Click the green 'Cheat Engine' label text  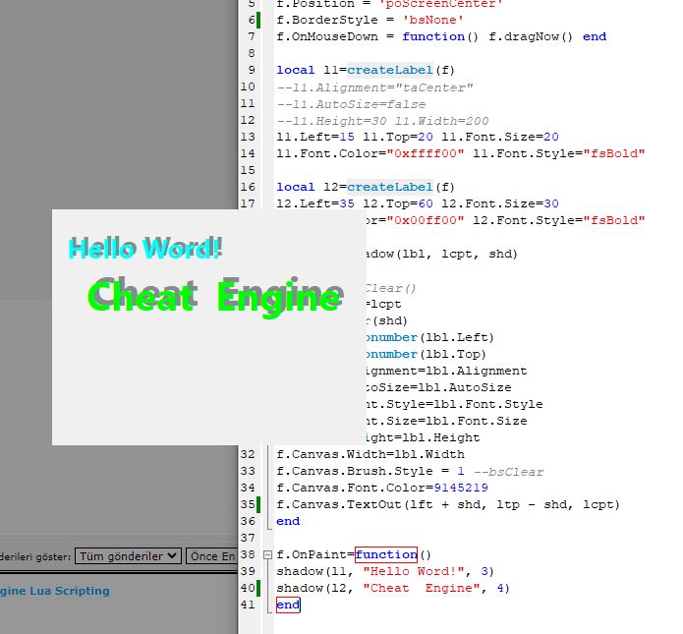pos(215,295)
